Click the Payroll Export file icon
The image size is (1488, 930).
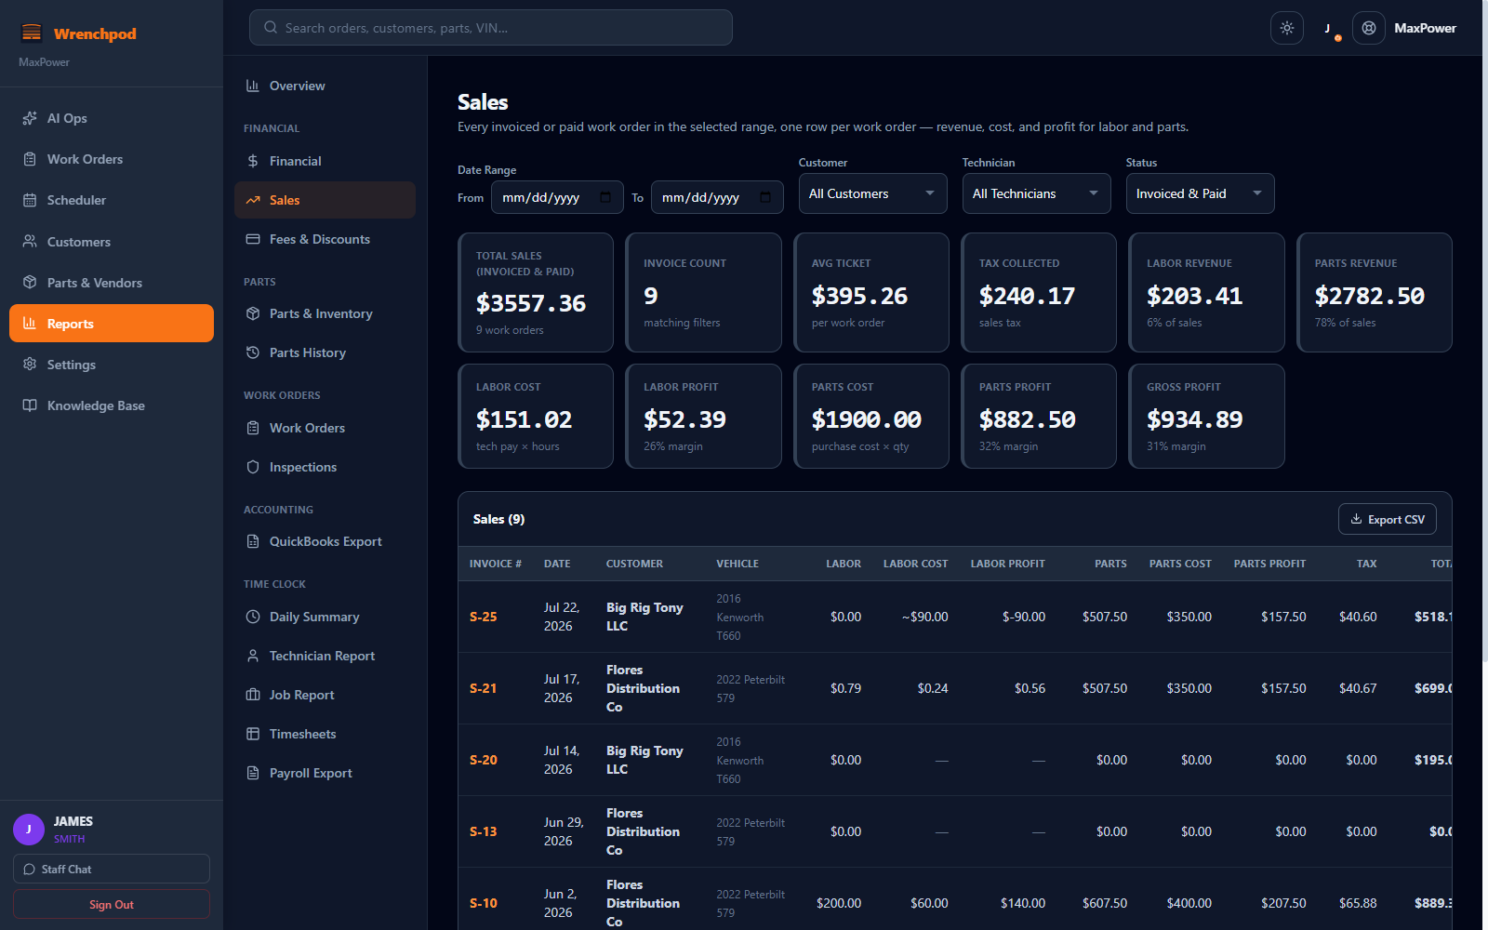(x=253, y=773)
